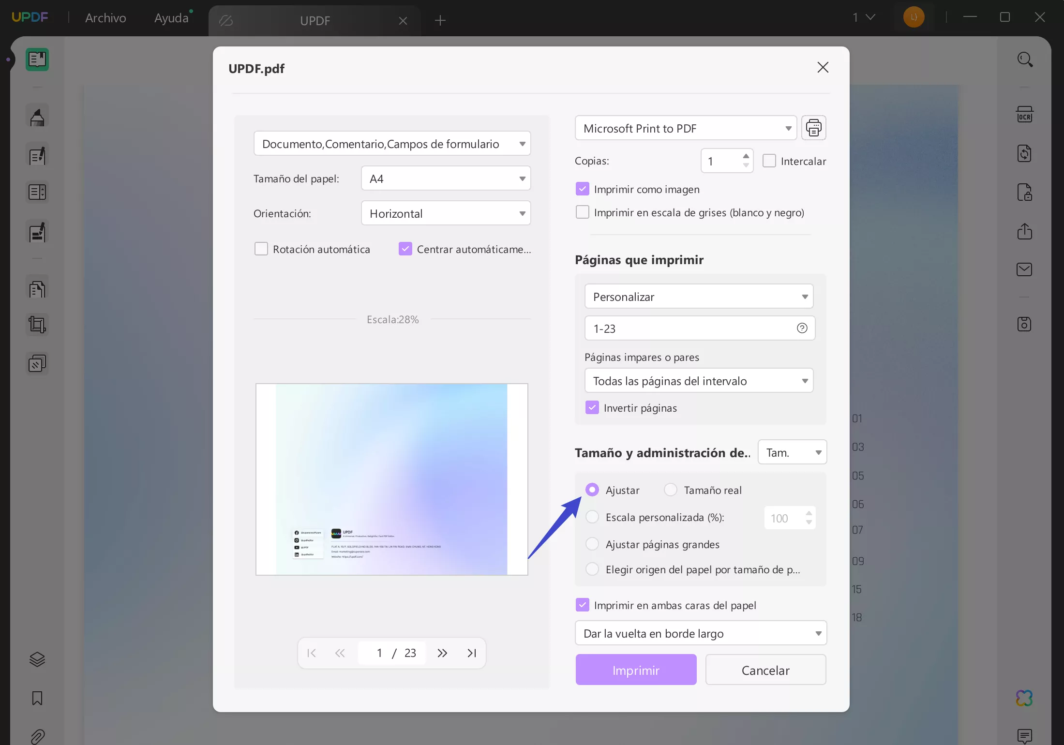Open the Microsoft Print to PDF printer dropdown

coord(686,128)
